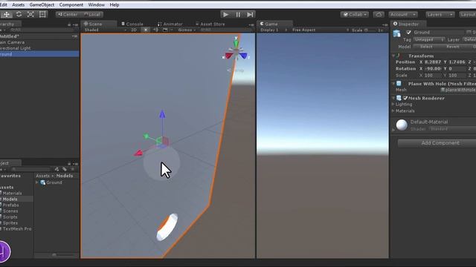
Task: Toggle the Static checkbox in Inspector
Action: (469, 32)
